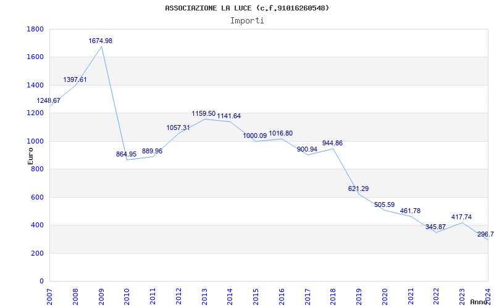This screenshot has height=308, width=494.
Task: Click the 1674.98 peak data label
Action: tap(100, 41)
